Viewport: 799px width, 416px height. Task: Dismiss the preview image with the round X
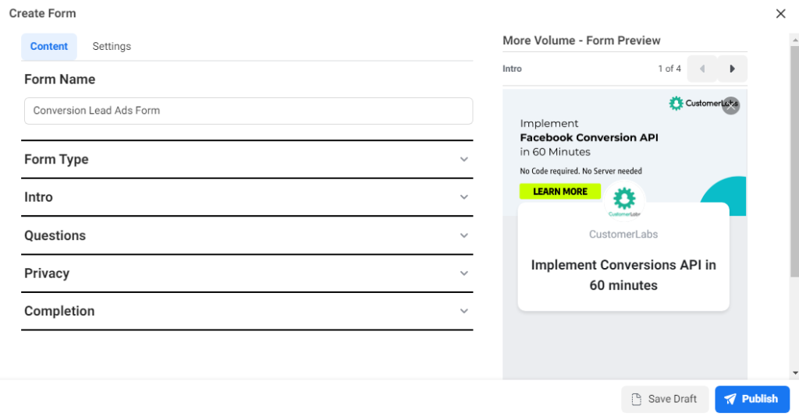730,106
